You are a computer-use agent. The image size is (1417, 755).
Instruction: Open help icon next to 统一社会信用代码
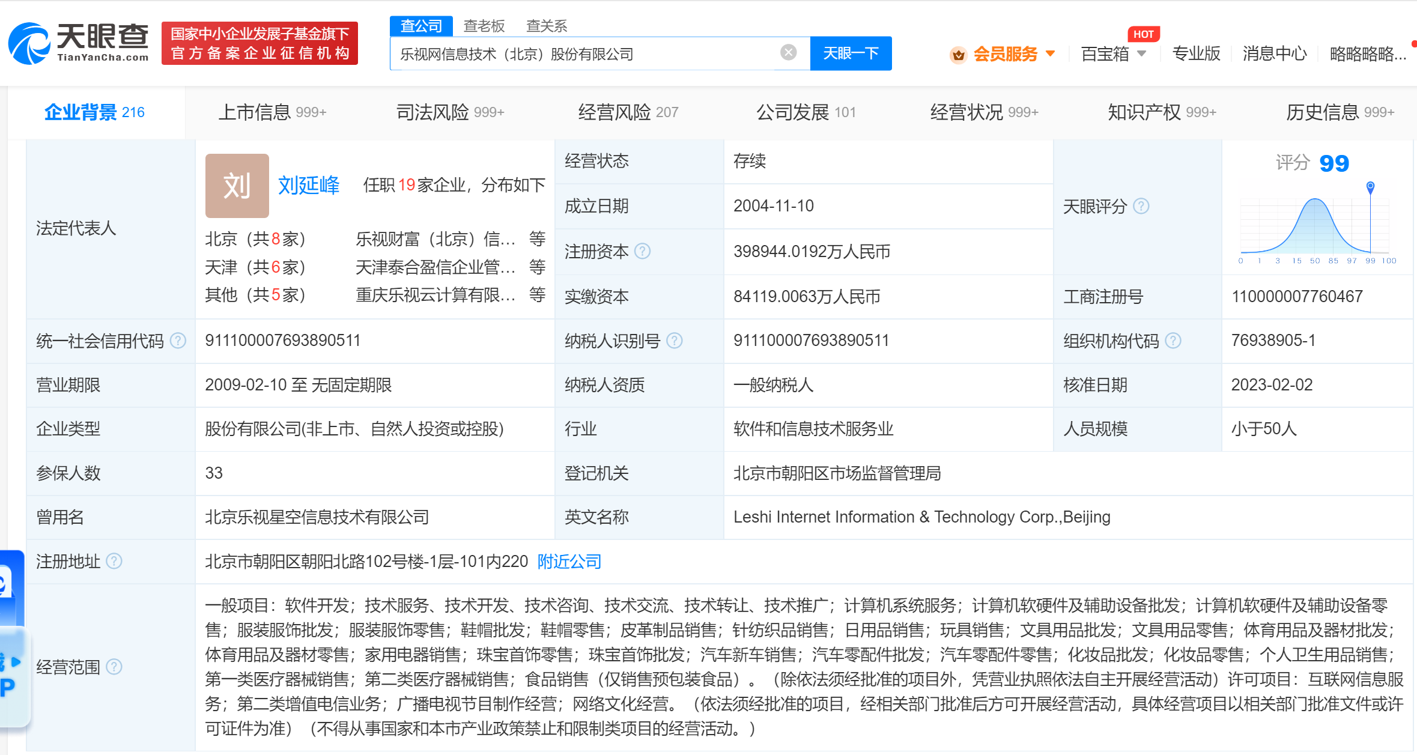coord(178,341)
